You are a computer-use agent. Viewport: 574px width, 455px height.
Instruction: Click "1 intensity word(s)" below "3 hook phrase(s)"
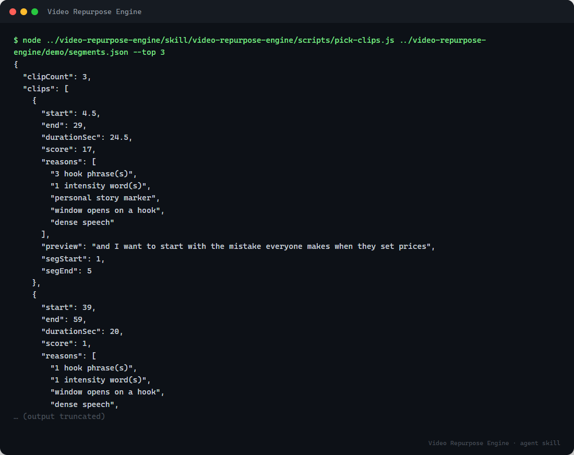101,186
